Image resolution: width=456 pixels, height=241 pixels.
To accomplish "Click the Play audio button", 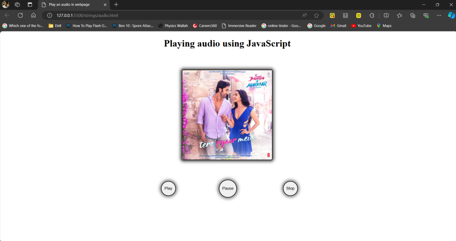I will (168, 189).
